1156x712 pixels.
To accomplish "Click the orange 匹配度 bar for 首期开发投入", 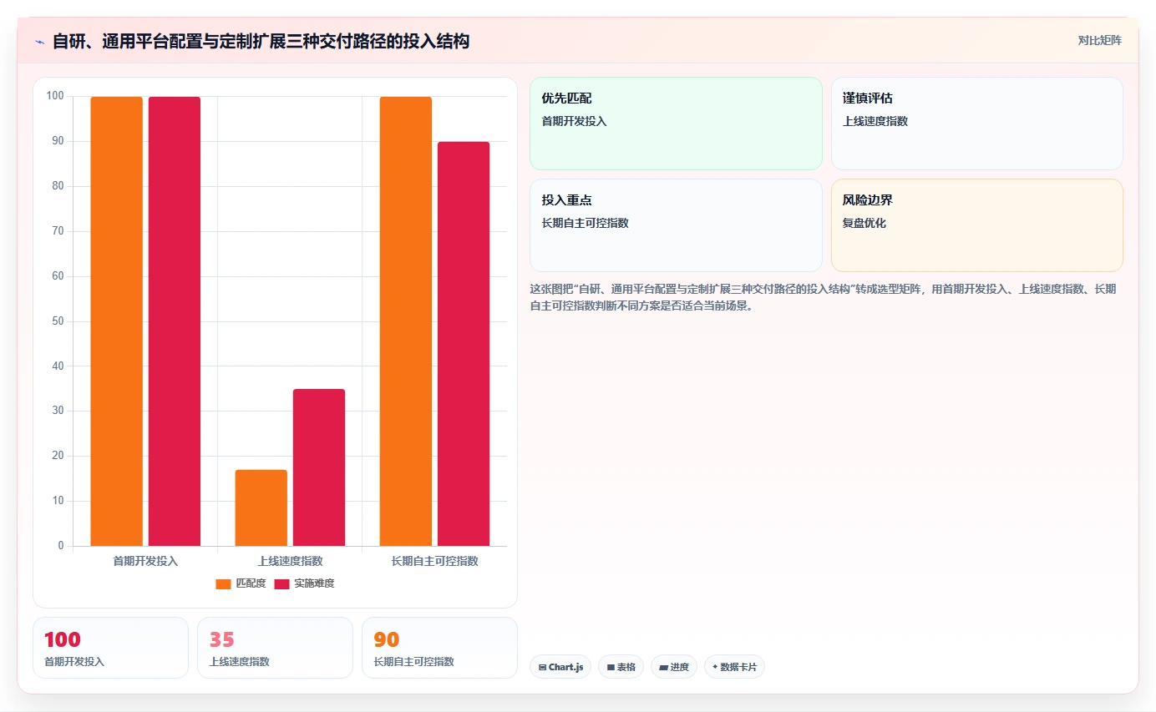I will [x=116, y=321].
